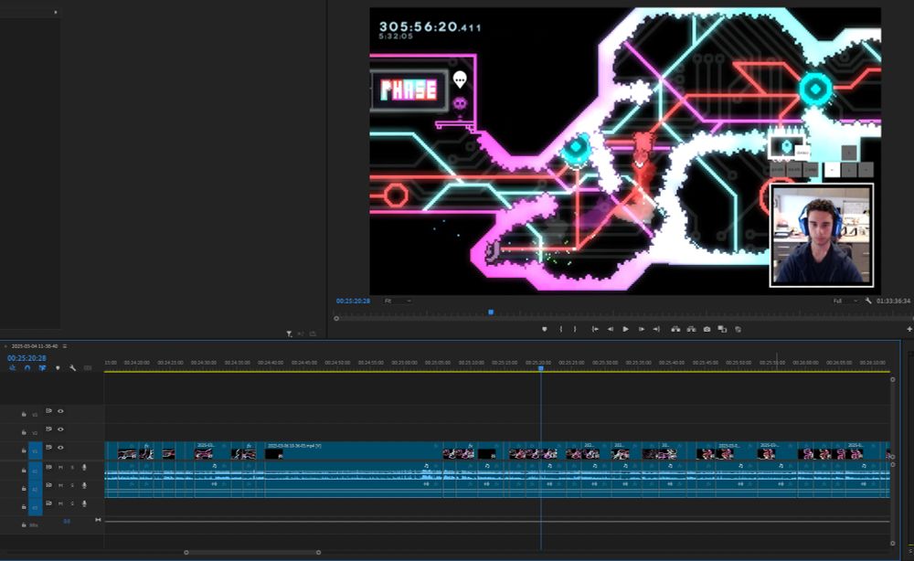Click the timeline playhead marker
This screenshot has height=561, width=914.
(x=541, y=368)
